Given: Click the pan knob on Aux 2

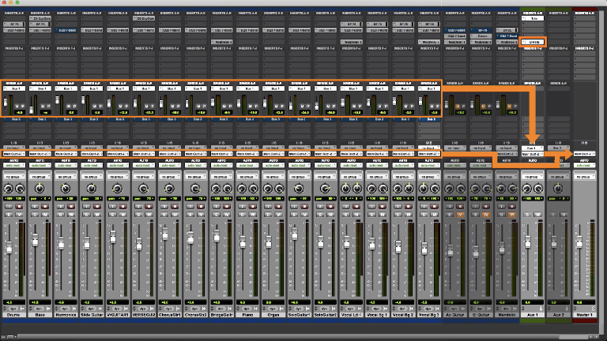Looking at the screenshot, I should (x=559, y=189).
